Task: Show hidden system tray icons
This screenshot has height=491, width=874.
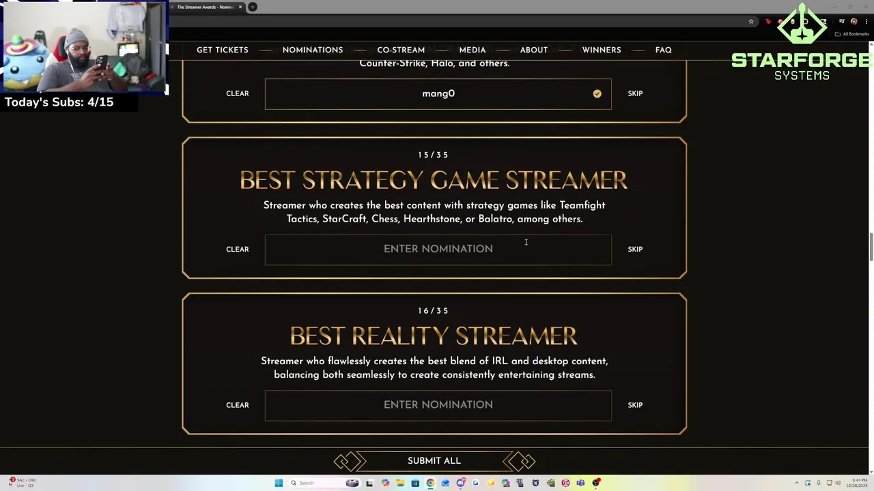Action: tap(797, 483)
